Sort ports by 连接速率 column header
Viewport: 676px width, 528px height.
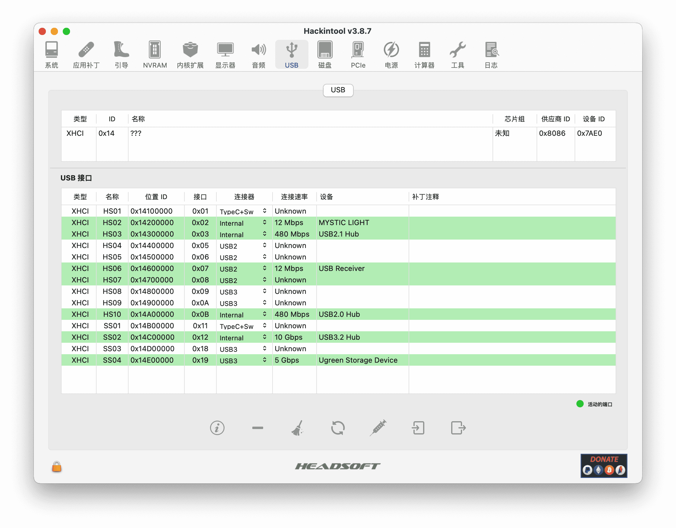(294, 197)
